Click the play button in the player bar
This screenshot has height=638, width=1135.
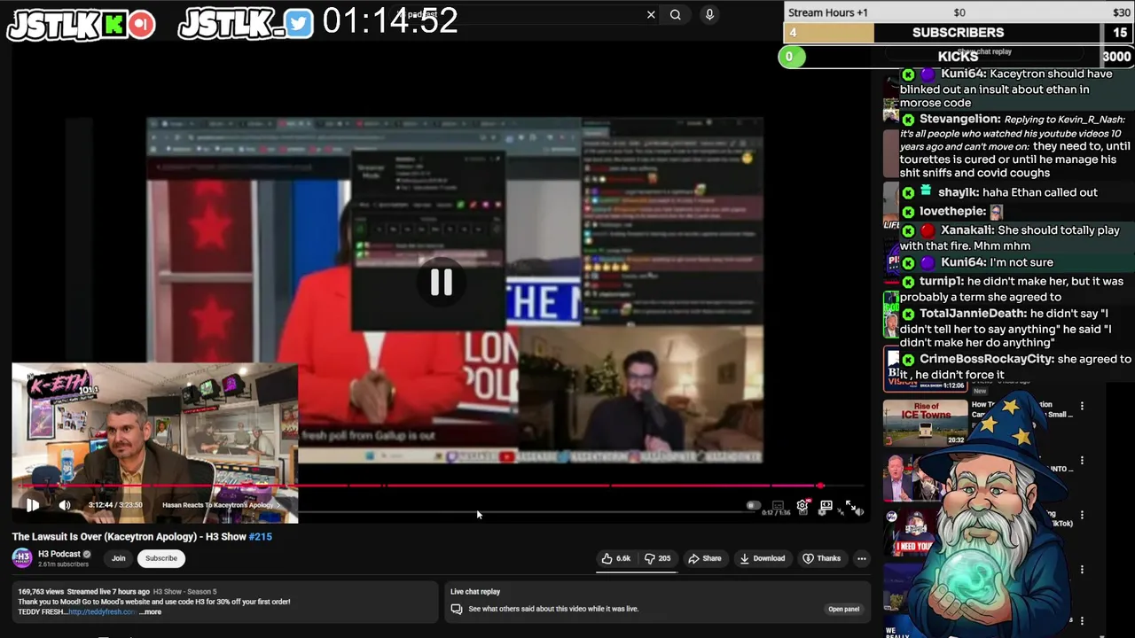point(33,505)
